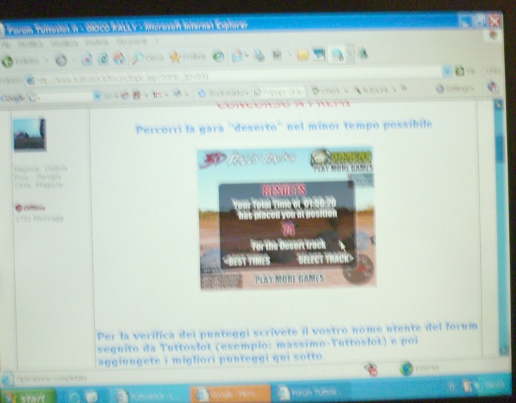Viewport: 516px width, 403px height.
Task: Click the yellow folder toolbar icon
Action: [x=303, y=54]
